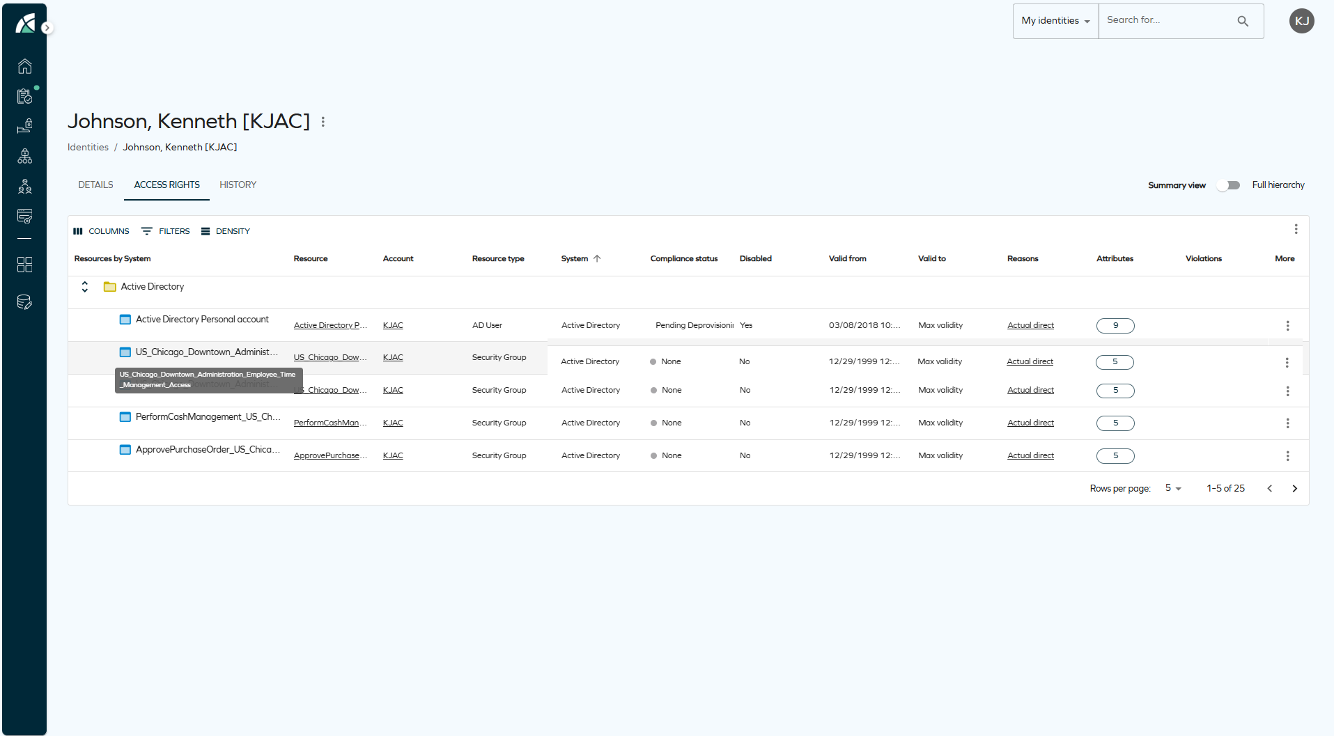Switch to the DETAILS tab
This screenshot has width=1334, height=736.
click(95, 185)
